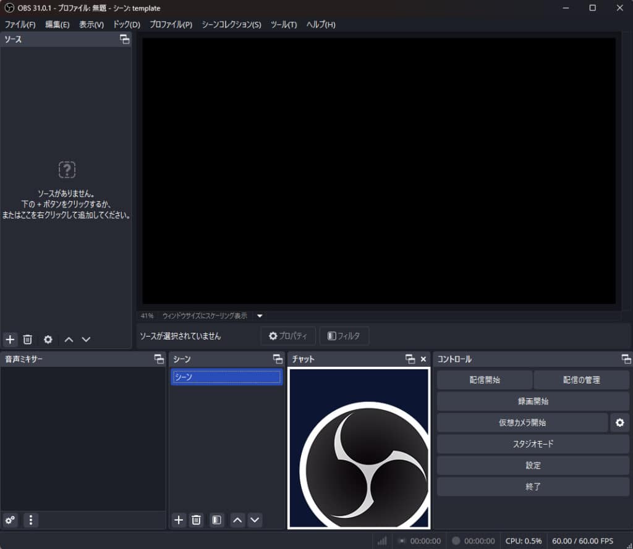Open scene filters icon in シーン panel
Image resolution: width=633 pixels, height=549 pixels.
click(216, 520)
